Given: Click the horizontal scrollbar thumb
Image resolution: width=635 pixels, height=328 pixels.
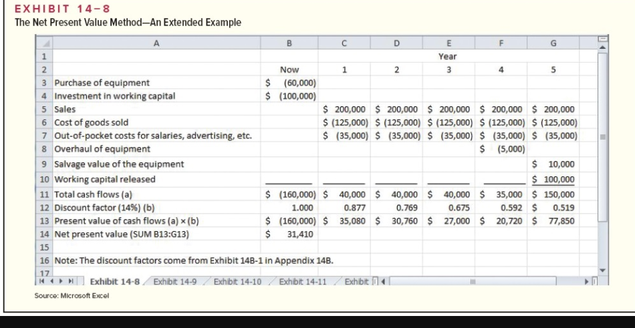Looking at the screenshot, I should (473, 281).
